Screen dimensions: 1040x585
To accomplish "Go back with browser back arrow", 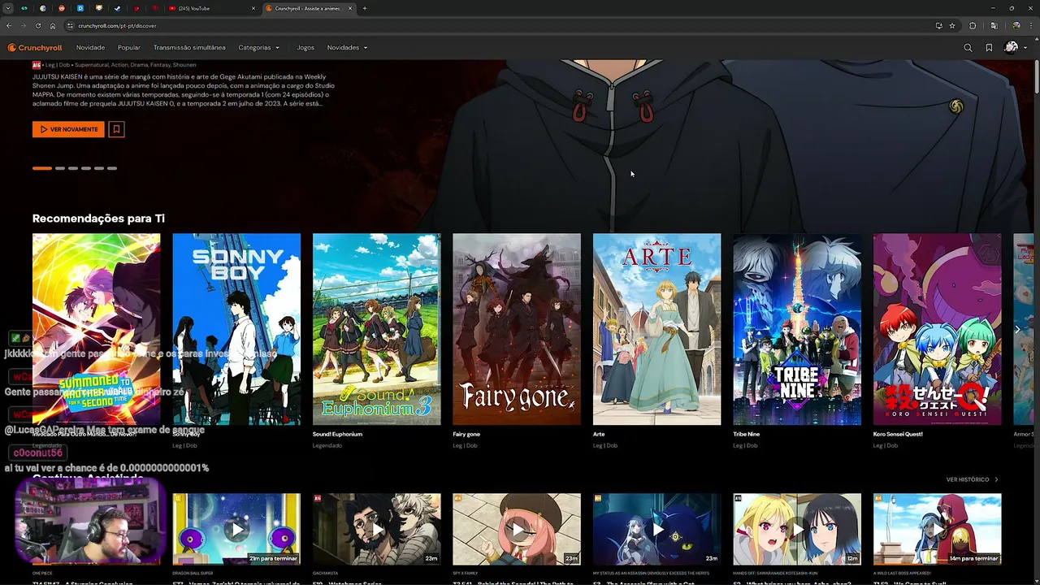I will [x=9, y=26].
